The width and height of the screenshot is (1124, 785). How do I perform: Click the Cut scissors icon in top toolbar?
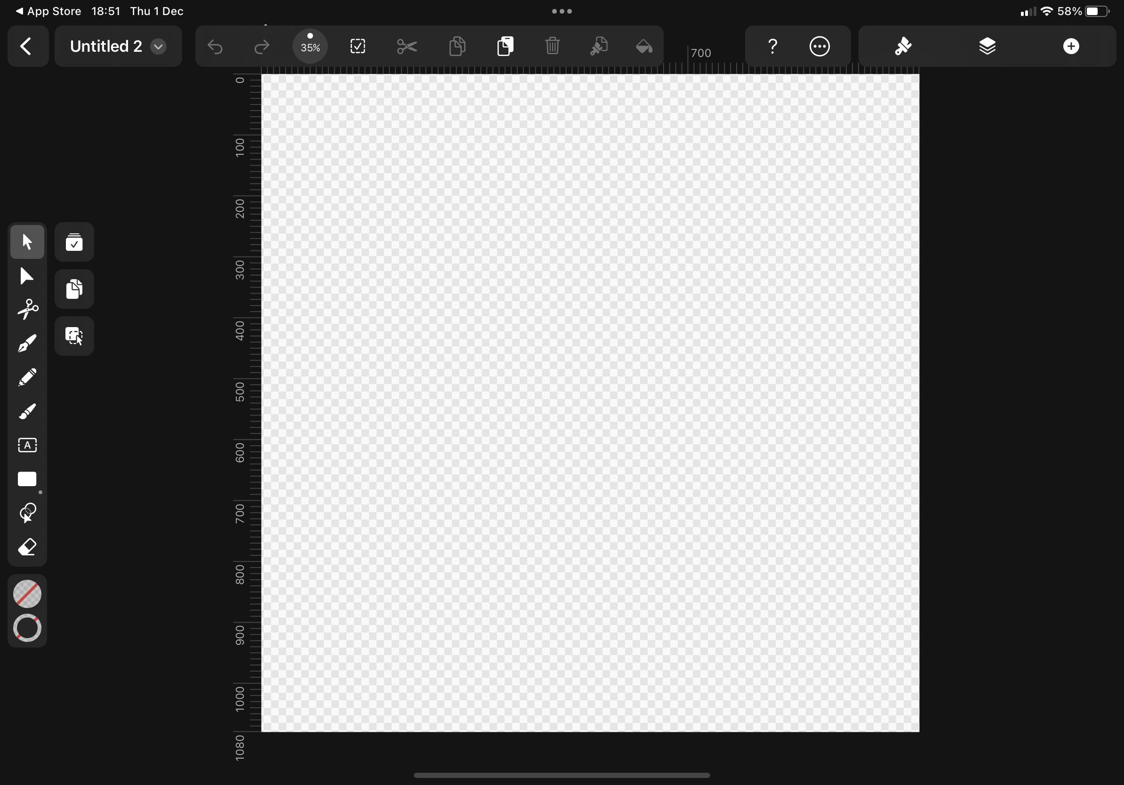[x=407, y=47]
